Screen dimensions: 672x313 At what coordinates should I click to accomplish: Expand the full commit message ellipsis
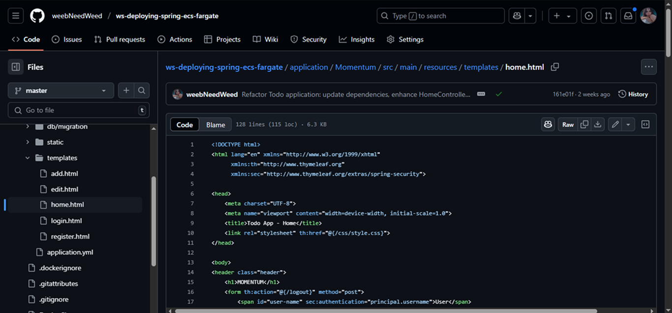point(481,94)
